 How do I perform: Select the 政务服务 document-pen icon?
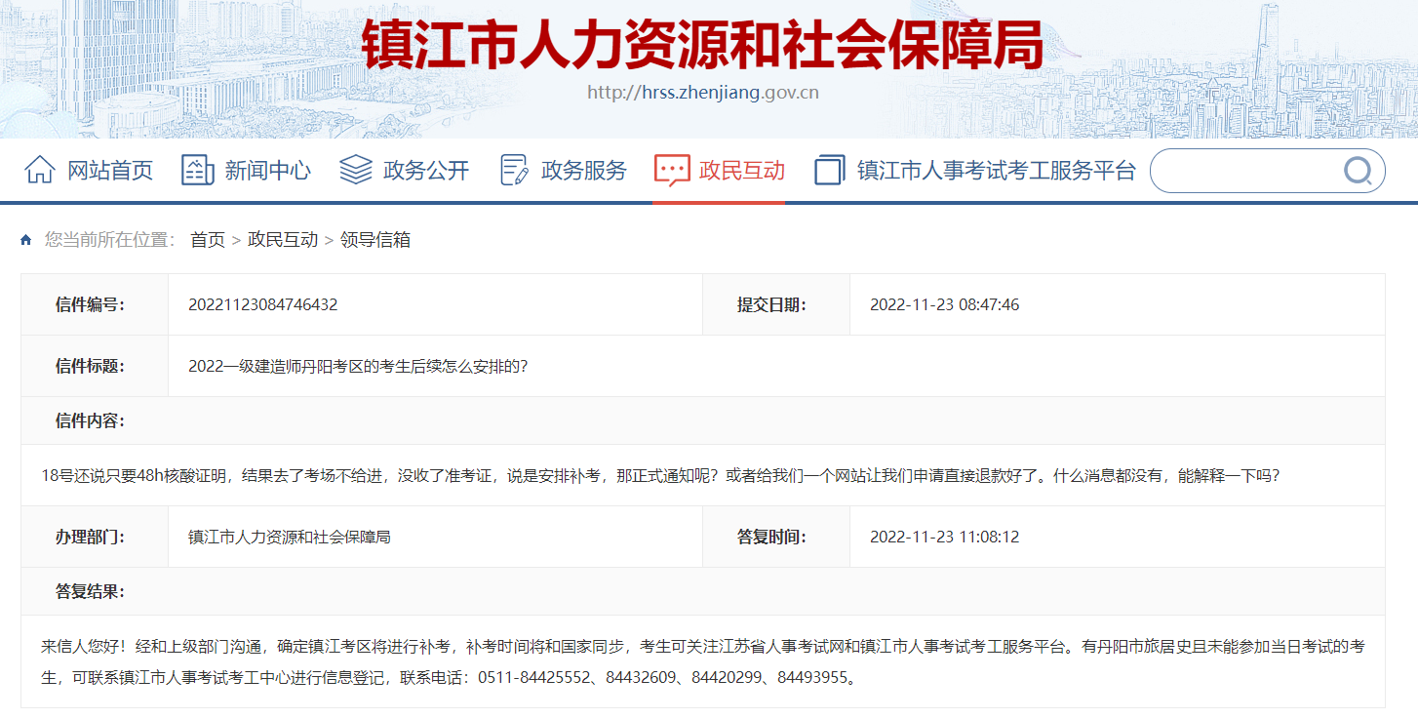tap(512, 170)
